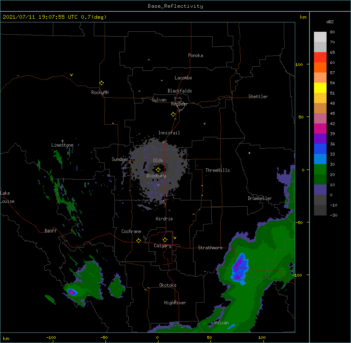Click the yellow diamond marker south of RedDeer
The width and height of the screenshot is (351, 343).
point(173,114)
